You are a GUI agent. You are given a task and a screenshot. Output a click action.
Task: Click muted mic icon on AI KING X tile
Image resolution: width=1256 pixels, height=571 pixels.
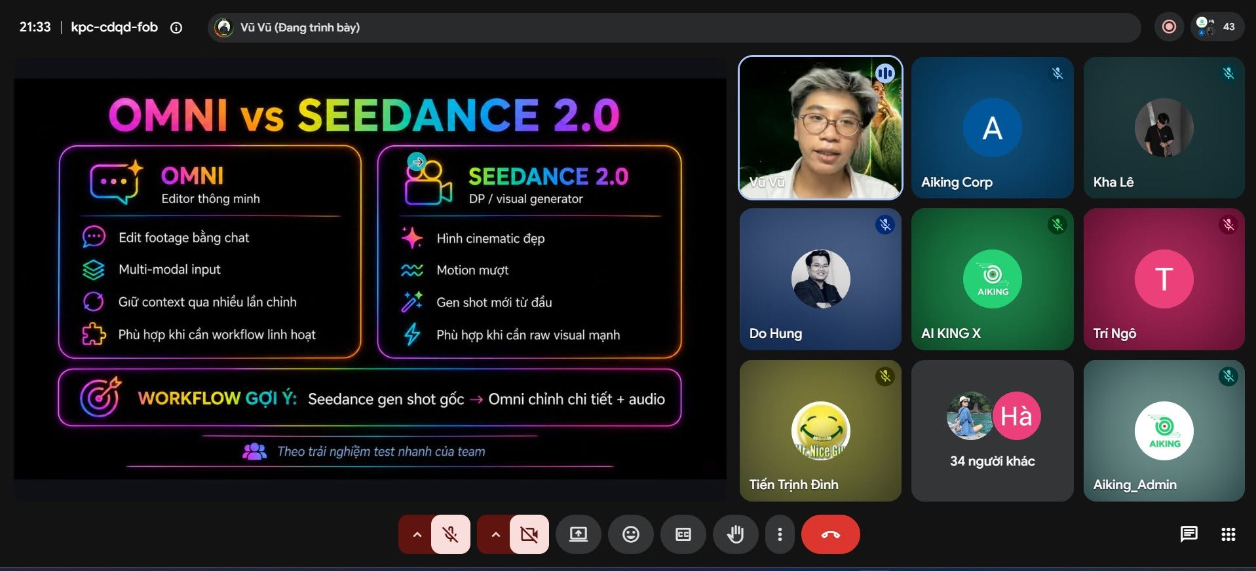click(1057, 225)
